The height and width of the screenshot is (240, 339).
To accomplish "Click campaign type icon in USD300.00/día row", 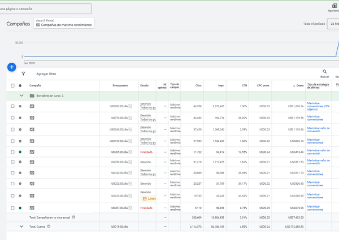I will tap(32, 106).
